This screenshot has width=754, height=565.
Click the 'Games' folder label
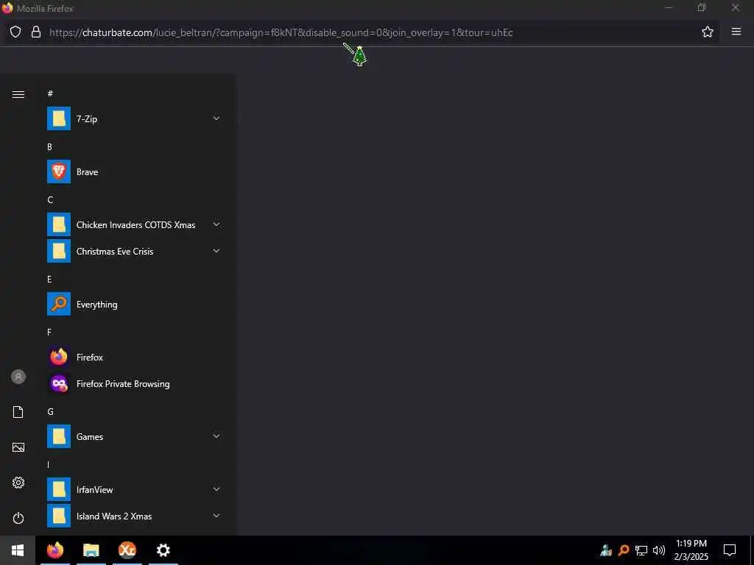click(90, 437)
